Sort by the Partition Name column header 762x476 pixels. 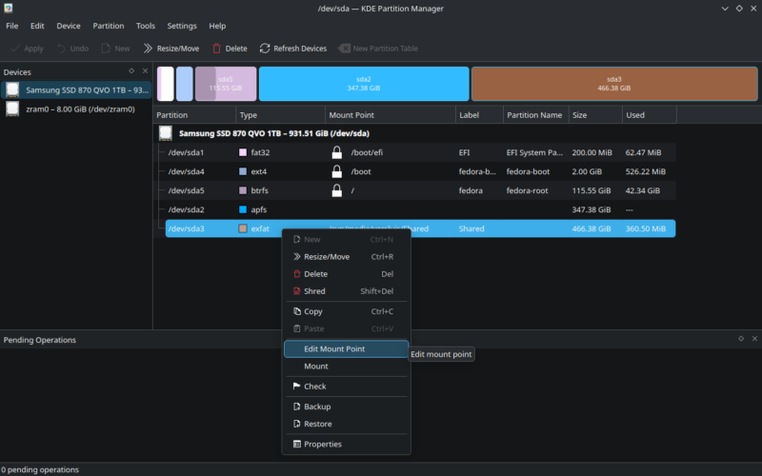pyautogui.click(x=536, y=115)
